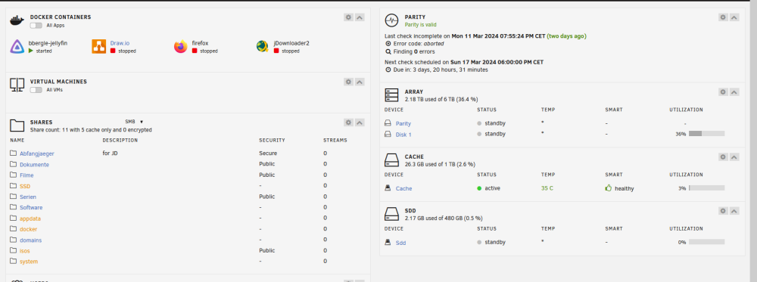Open the Array panel settings gear
This screenshot has width=757, height=282.
click(x=723, y=91)
